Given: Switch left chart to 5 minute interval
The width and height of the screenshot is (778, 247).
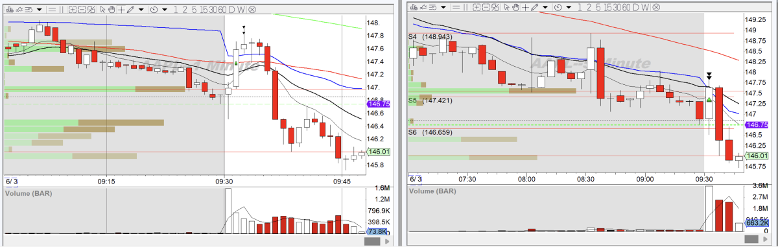Looking at the screenshot, I should pos(194,10).
